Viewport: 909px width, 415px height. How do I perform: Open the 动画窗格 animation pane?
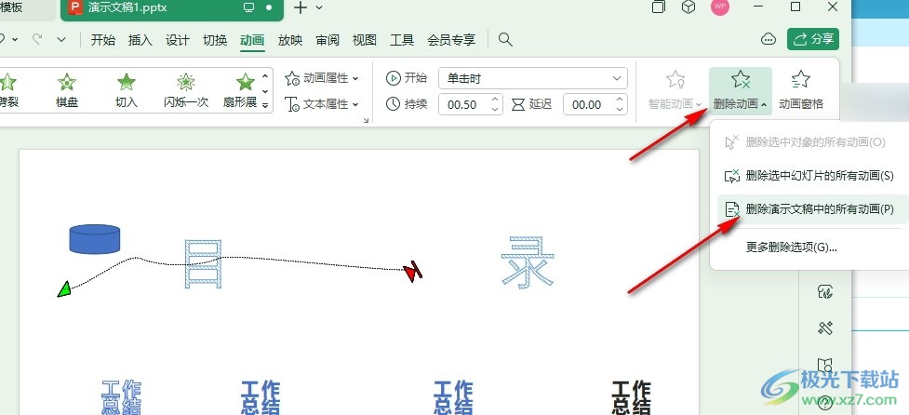[800, 90]
